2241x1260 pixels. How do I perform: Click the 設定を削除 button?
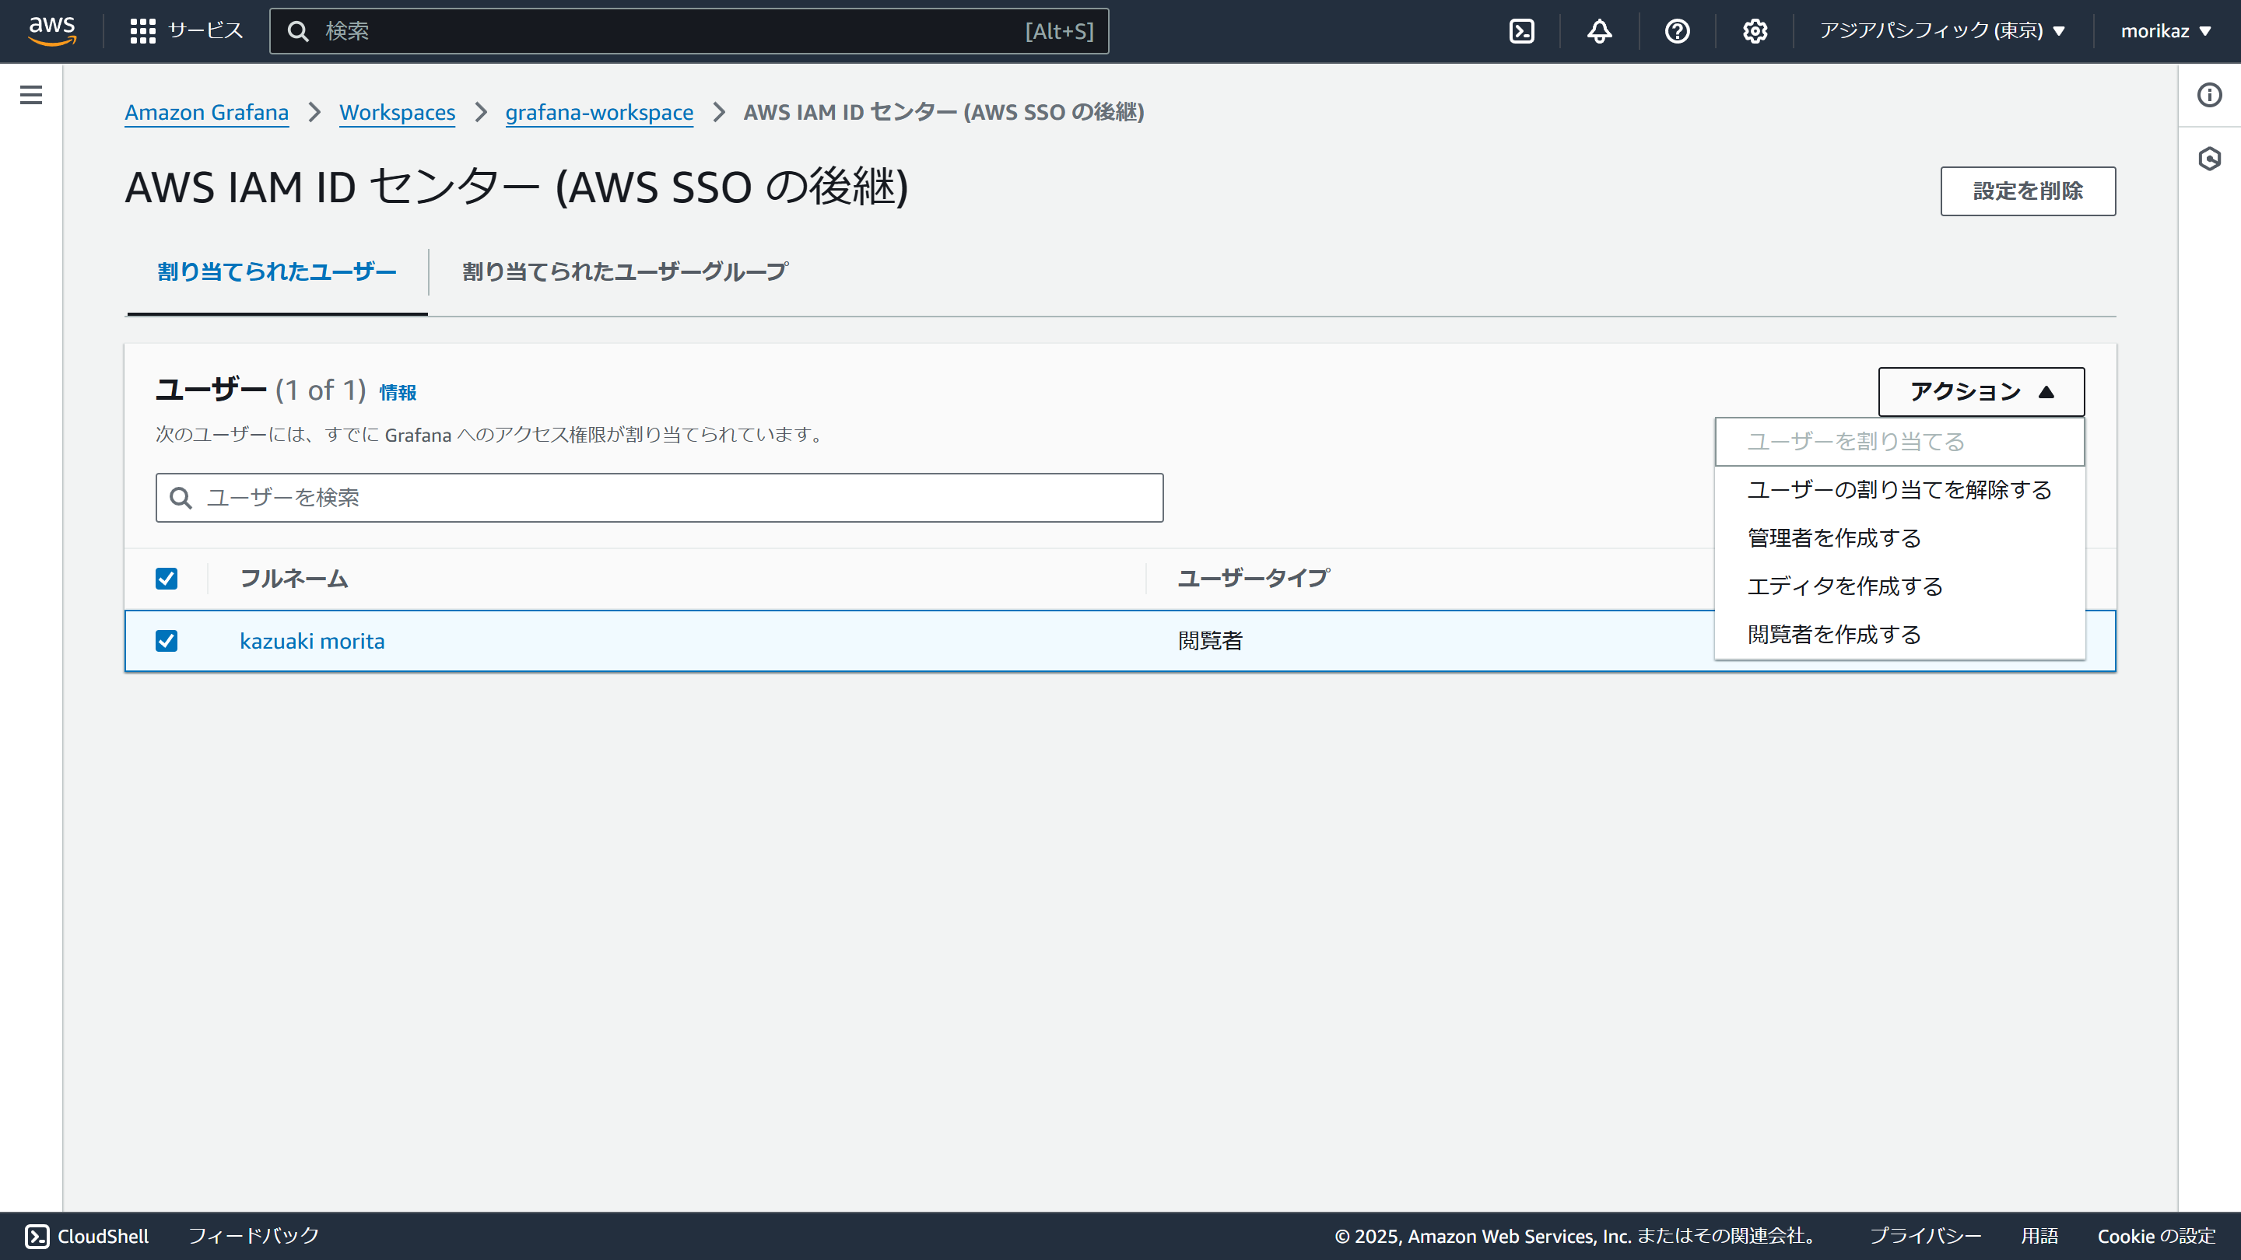click(2027, 191)
